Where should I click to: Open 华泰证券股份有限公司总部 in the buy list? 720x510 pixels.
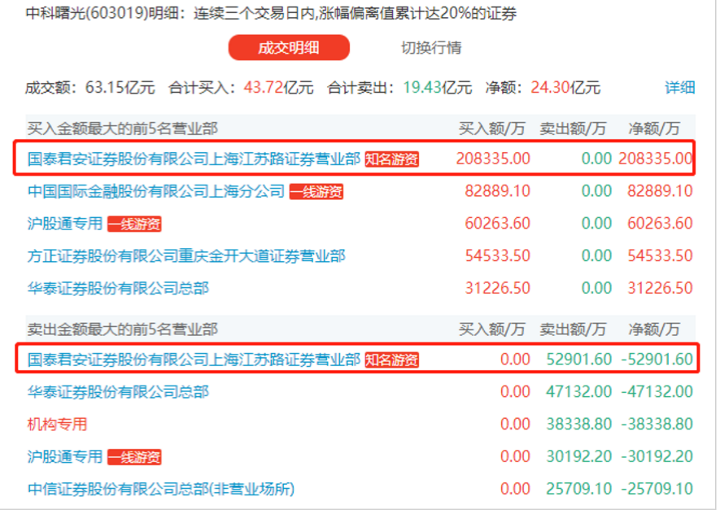click(x=118, y=288)
